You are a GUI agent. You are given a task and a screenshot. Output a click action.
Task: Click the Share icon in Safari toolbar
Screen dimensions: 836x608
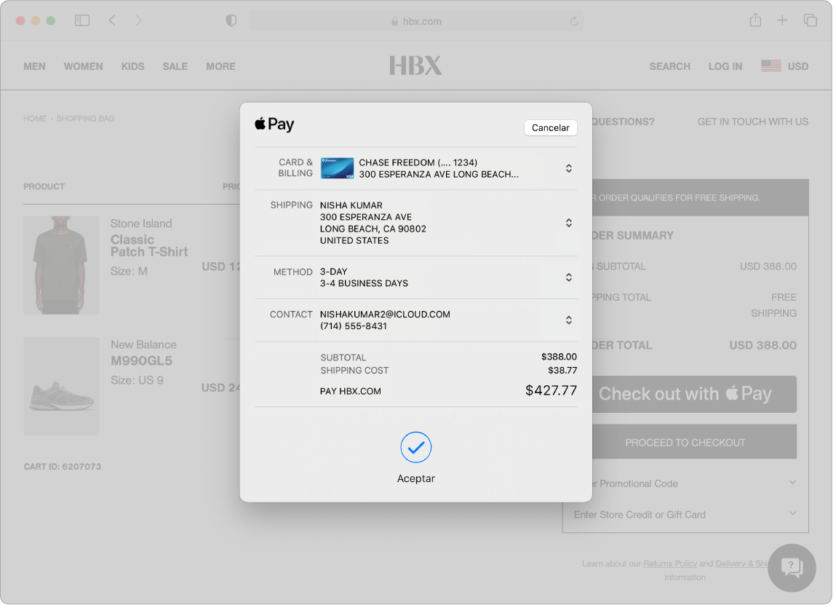pos(755,20)
